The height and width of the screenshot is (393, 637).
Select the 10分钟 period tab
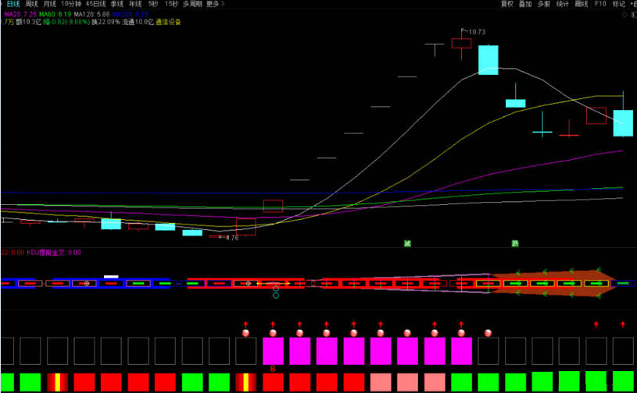coord(71,4)
